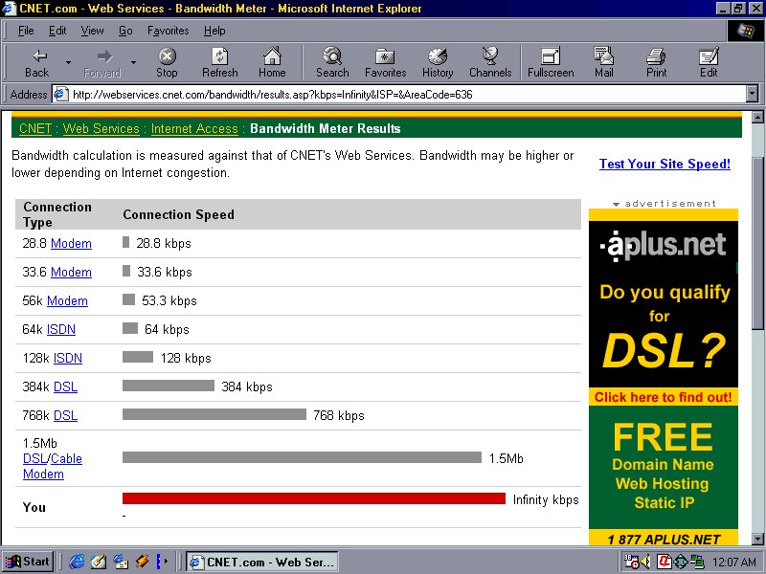Open the View menu
Image resolution: width=766 pixels, height=574 pixels.
[92, 31]
